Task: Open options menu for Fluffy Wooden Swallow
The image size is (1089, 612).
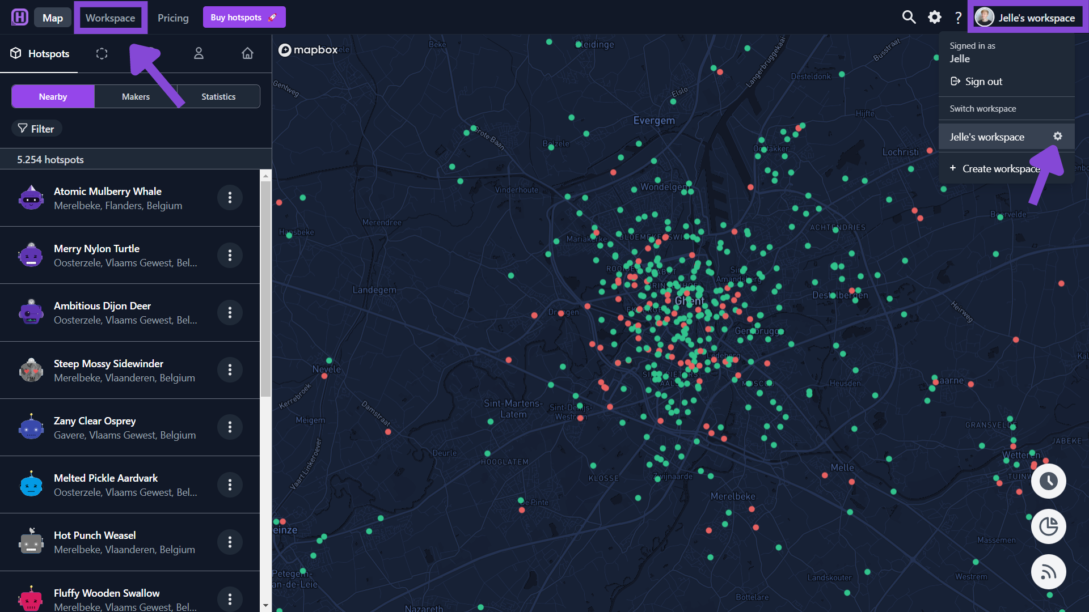Action: (230, 599)
